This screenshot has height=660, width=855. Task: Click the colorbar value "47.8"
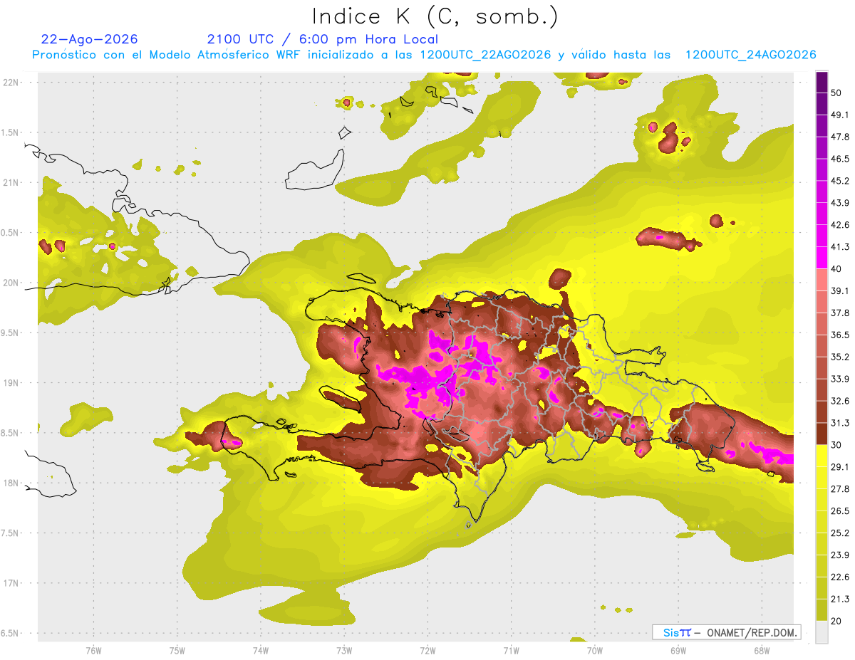point(840,137)
